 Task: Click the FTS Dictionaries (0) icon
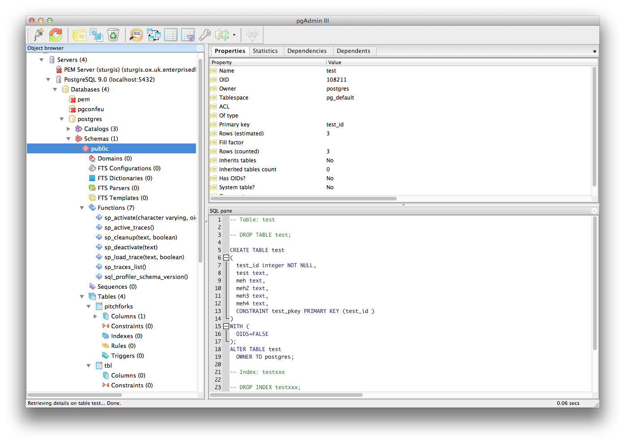92,178
